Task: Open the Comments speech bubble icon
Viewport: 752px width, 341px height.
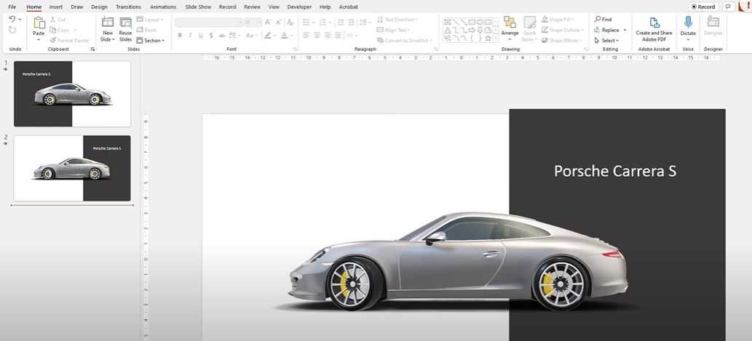Action: click(x=729, y=7)
